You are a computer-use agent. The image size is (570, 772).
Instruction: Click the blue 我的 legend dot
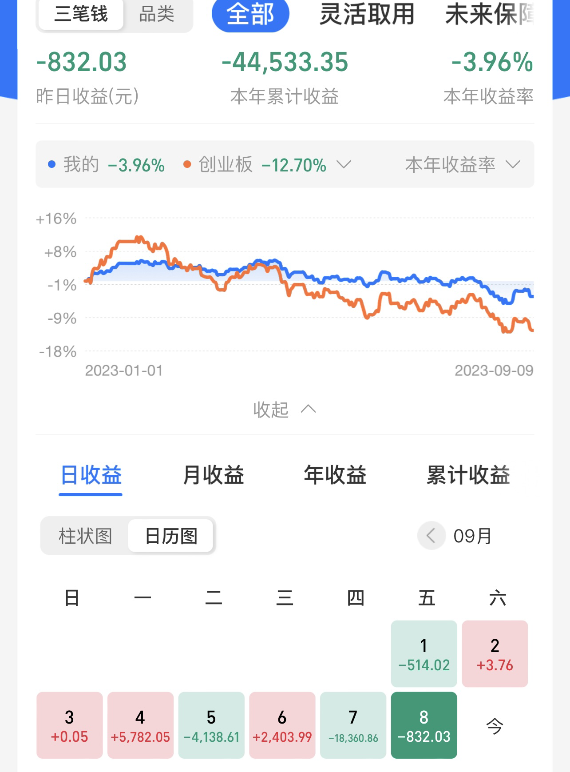pyautogui.click(x=52, y=164)
